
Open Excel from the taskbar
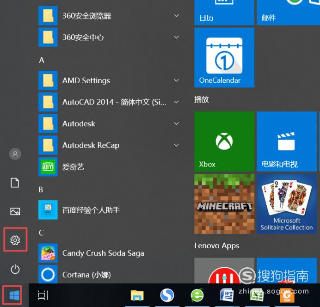coord(257,295)
